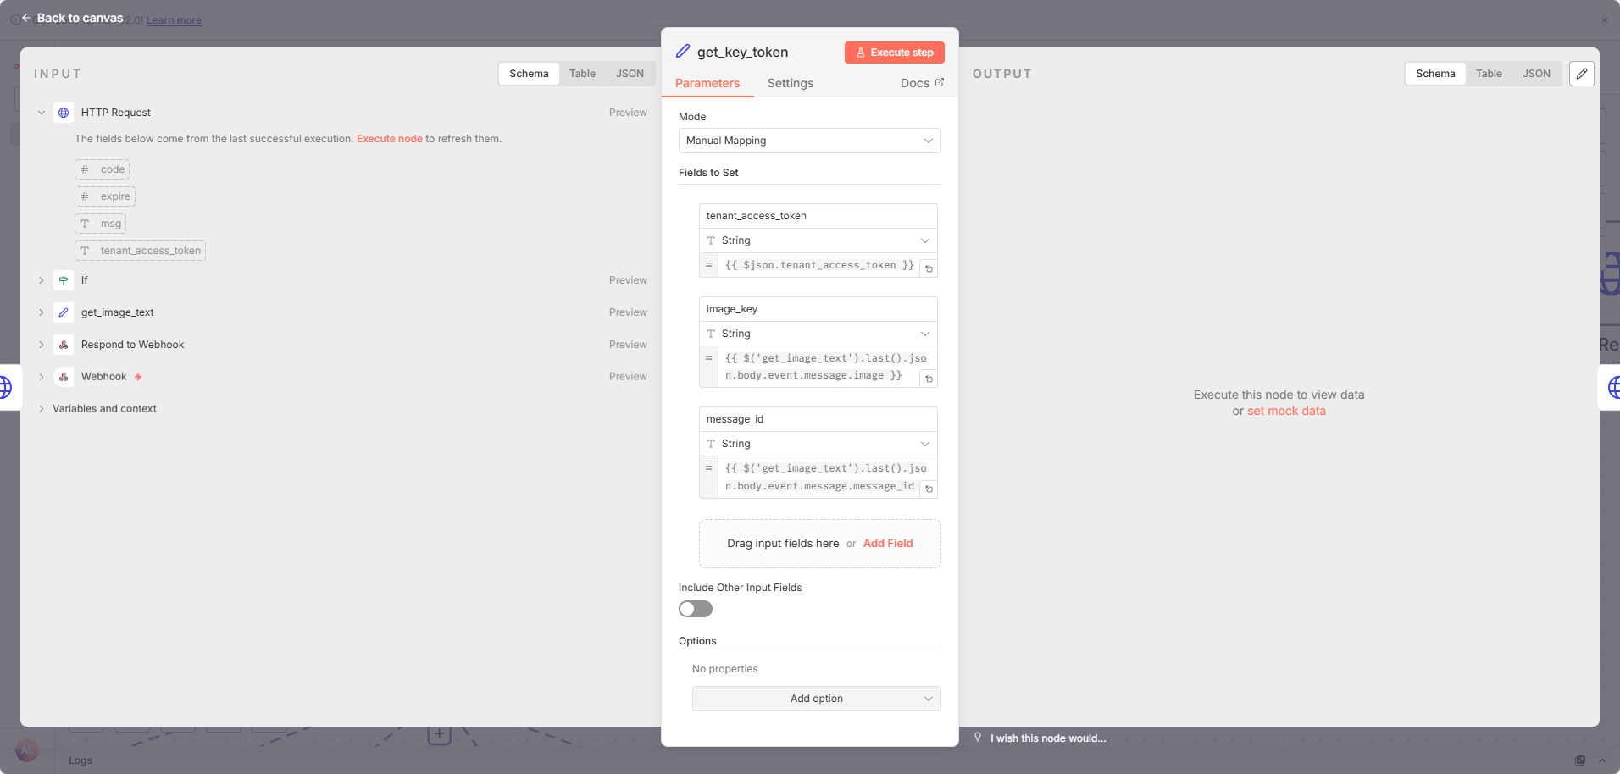This screenshot has width=1620, height=774.
Task: Click the HTTP Request globe icon
Action: 64,113
